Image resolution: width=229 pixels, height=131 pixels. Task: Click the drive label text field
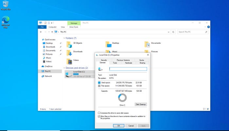[128, 69]
